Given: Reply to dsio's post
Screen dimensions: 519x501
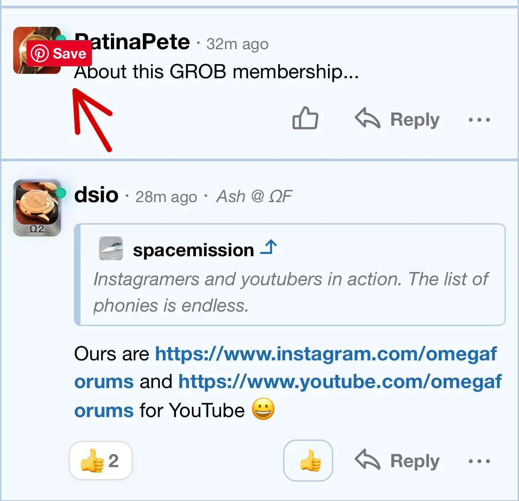Looking at the screenshot, I should pos(398,461).
